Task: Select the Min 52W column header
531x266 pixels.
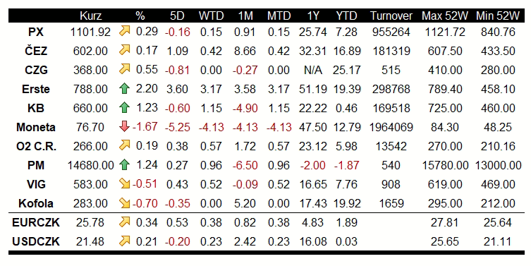Action: [x=498, y=16]
